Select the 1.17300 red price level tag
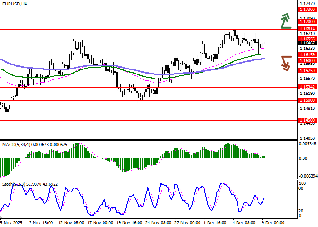The image size is (318, 227). [307, 9]
